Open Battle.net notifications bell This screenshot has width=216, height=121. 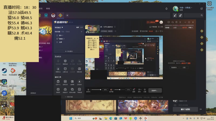166,9
